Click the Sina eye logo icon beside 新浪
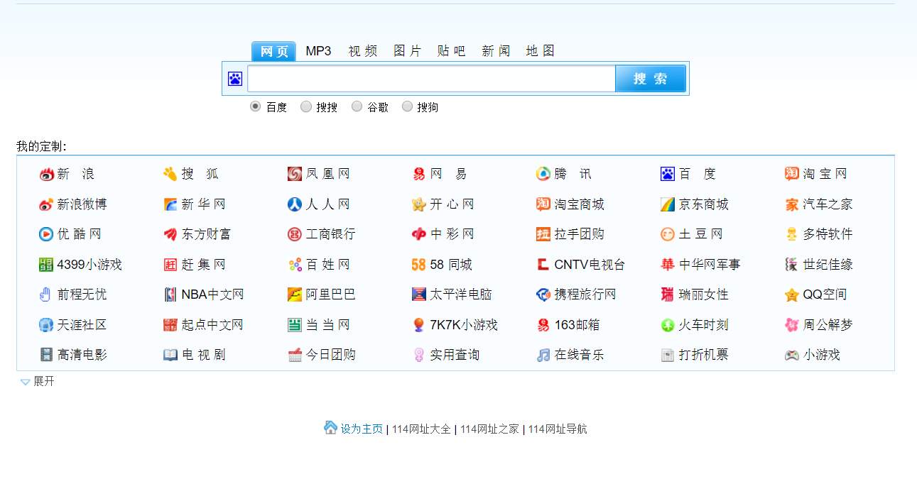The image size is (917, 479). [46, 175]
